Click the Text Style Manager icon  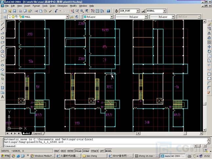coord(117,11)
